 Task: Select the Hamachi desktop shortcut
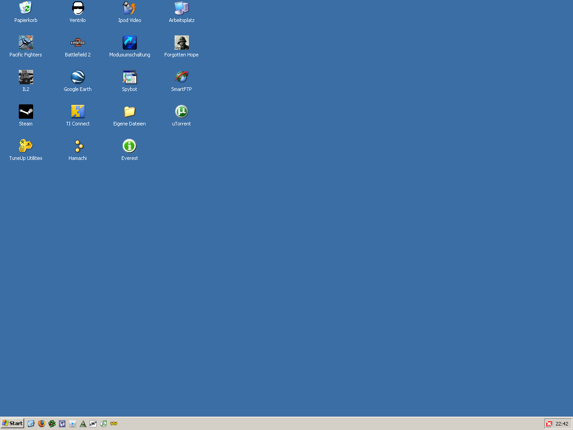tap(78, 146)
